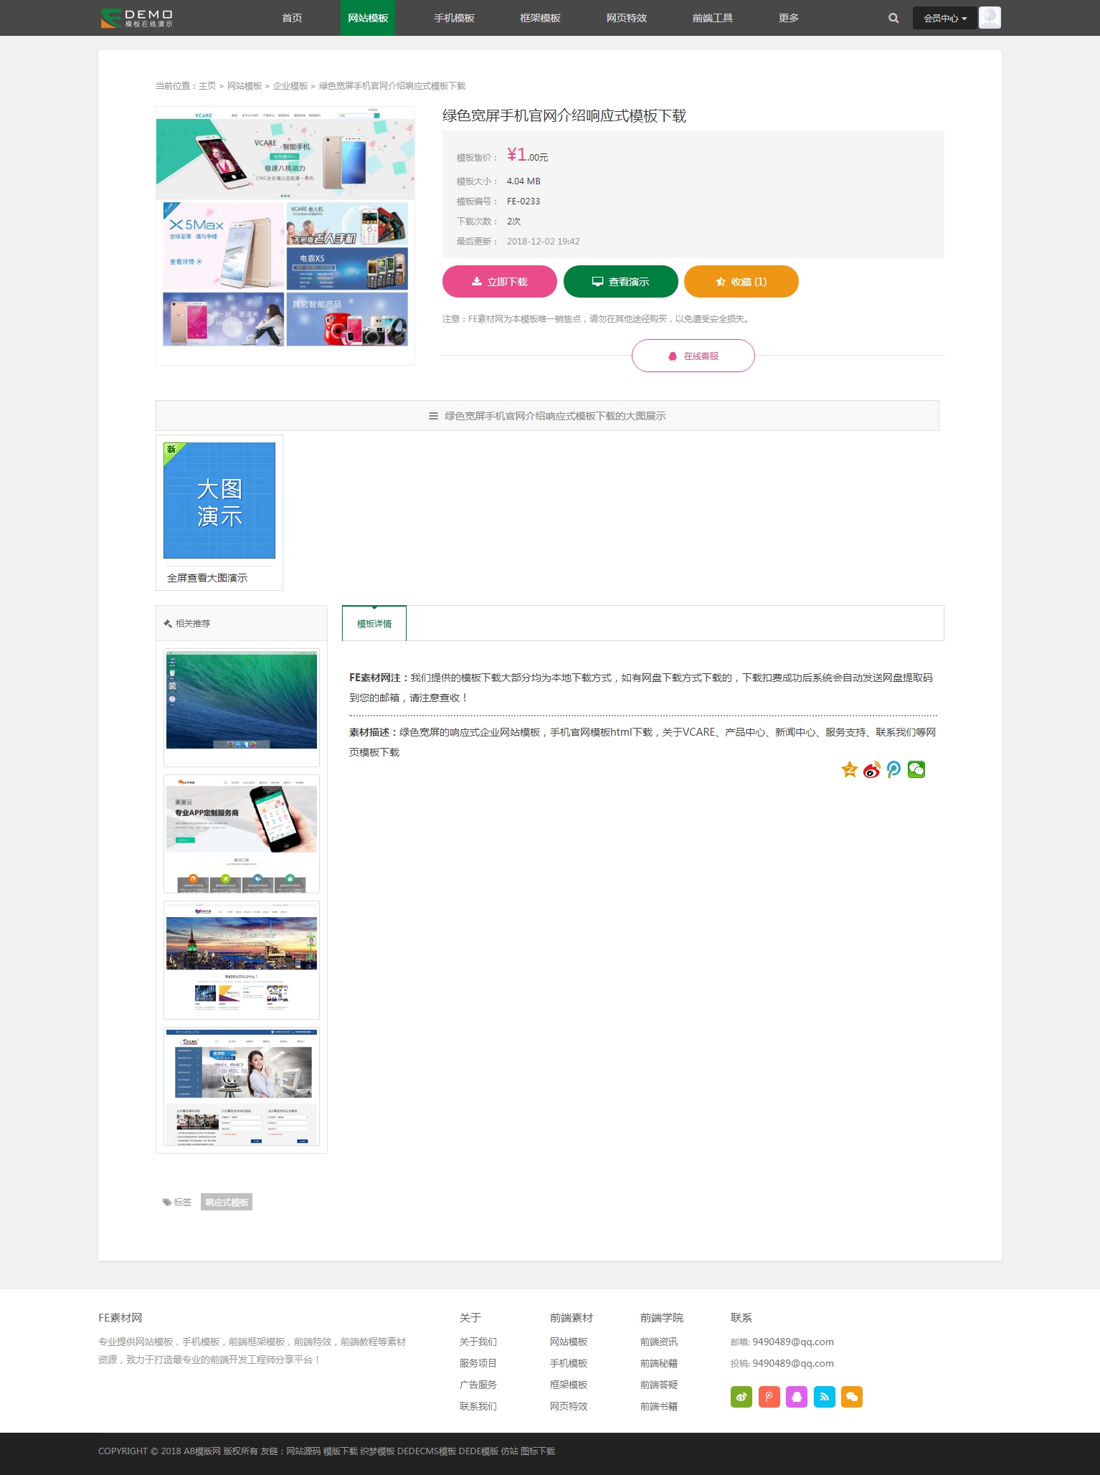The height and width of the screenshot is (1475, 1100).
Task: Click the search magnifier icon in header
Action: (893, 18)
